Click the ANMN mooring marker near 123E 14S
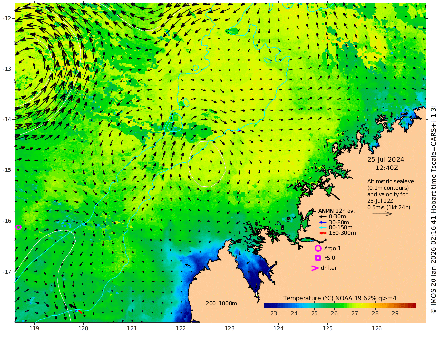 click(239, 130)
